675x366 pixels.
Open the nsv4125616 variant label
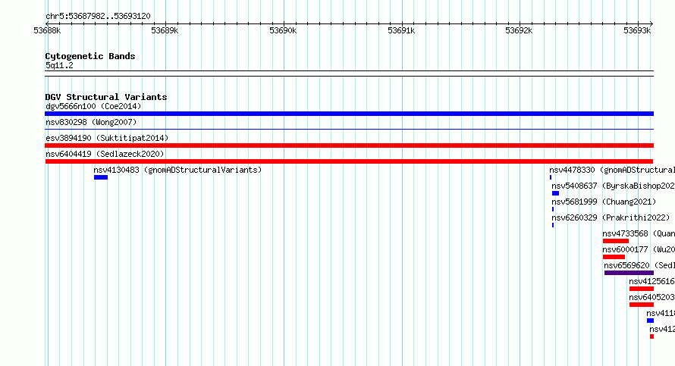pos(651,281)
